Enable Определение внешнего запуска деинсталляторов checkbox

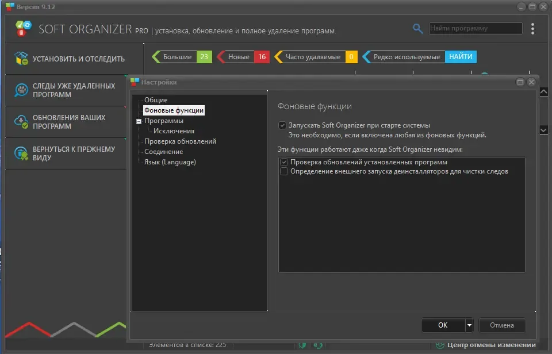(x=283, y=171)
